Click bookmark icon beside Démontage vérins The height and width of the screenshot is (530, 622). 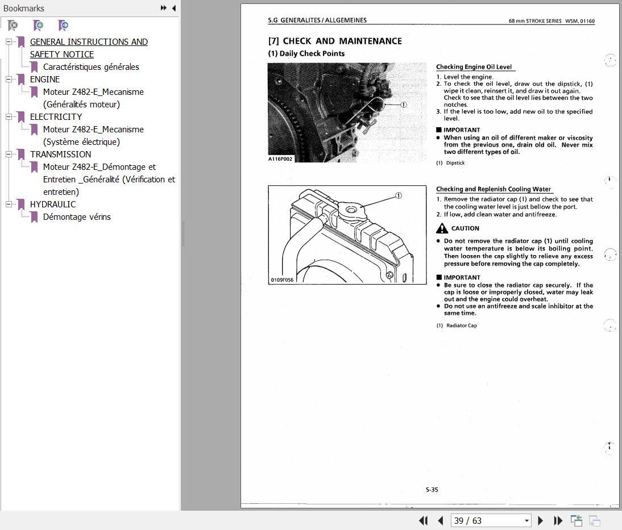coord(35,217)
